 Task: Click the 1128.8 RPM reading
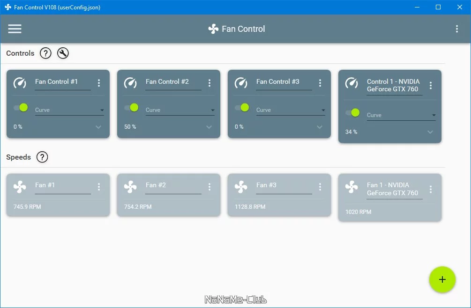pyautogui.click(x=250, y=206)
